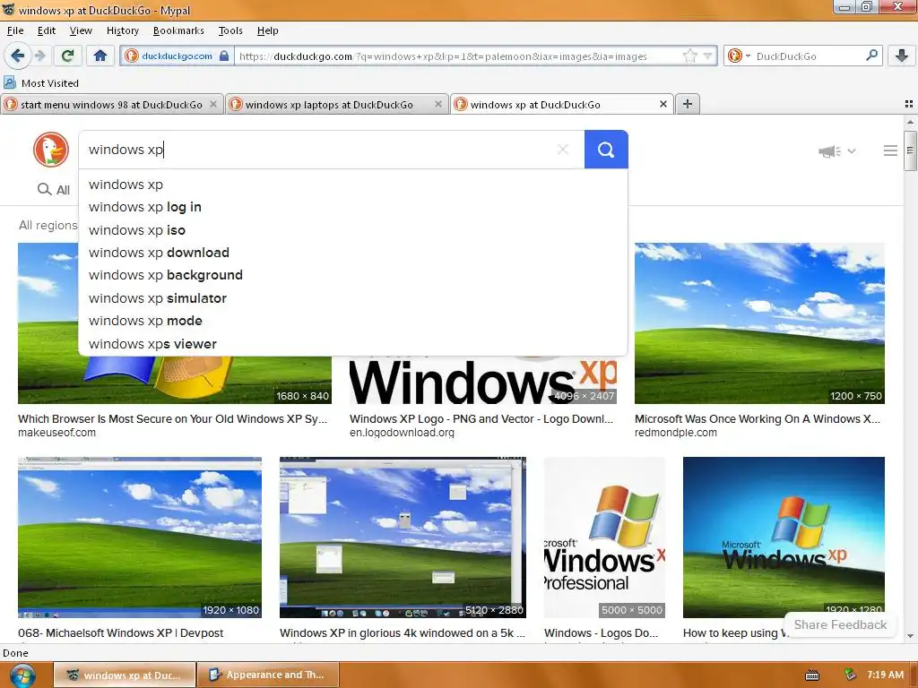Open the megaphone announcements dropdown
The image size is (918, 688).
pos(837,150)
